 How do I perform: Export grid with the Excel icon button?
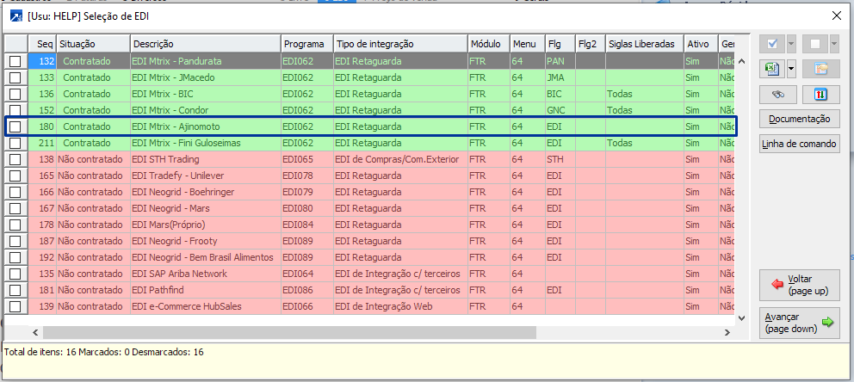pos(772,69)
